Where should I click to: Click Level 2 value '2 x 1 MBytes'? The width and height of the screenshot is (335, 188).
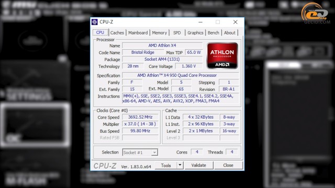pos(200,131)
